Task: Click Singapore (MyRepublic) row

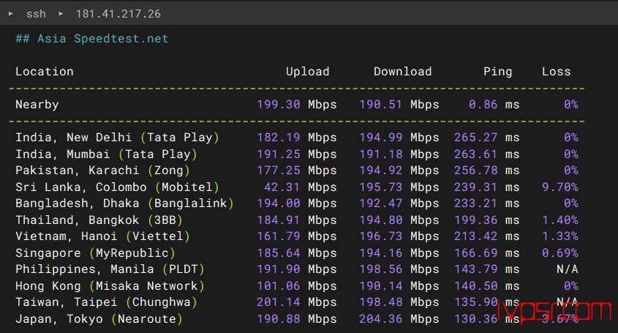Action: tap(297, 253)
